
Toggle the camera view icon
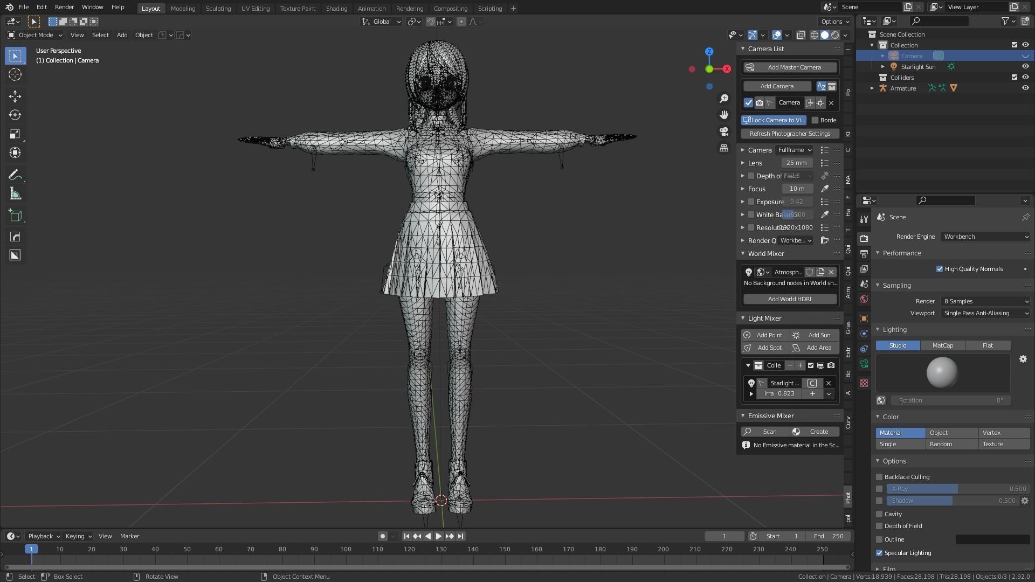(x=724, y=131)
